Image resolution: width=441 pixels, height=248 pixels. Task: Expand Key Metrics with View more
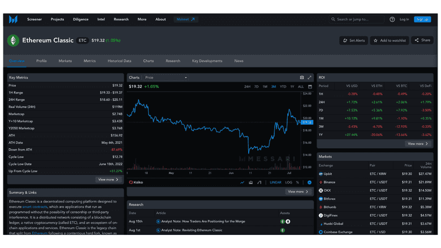tap(109, 179)
